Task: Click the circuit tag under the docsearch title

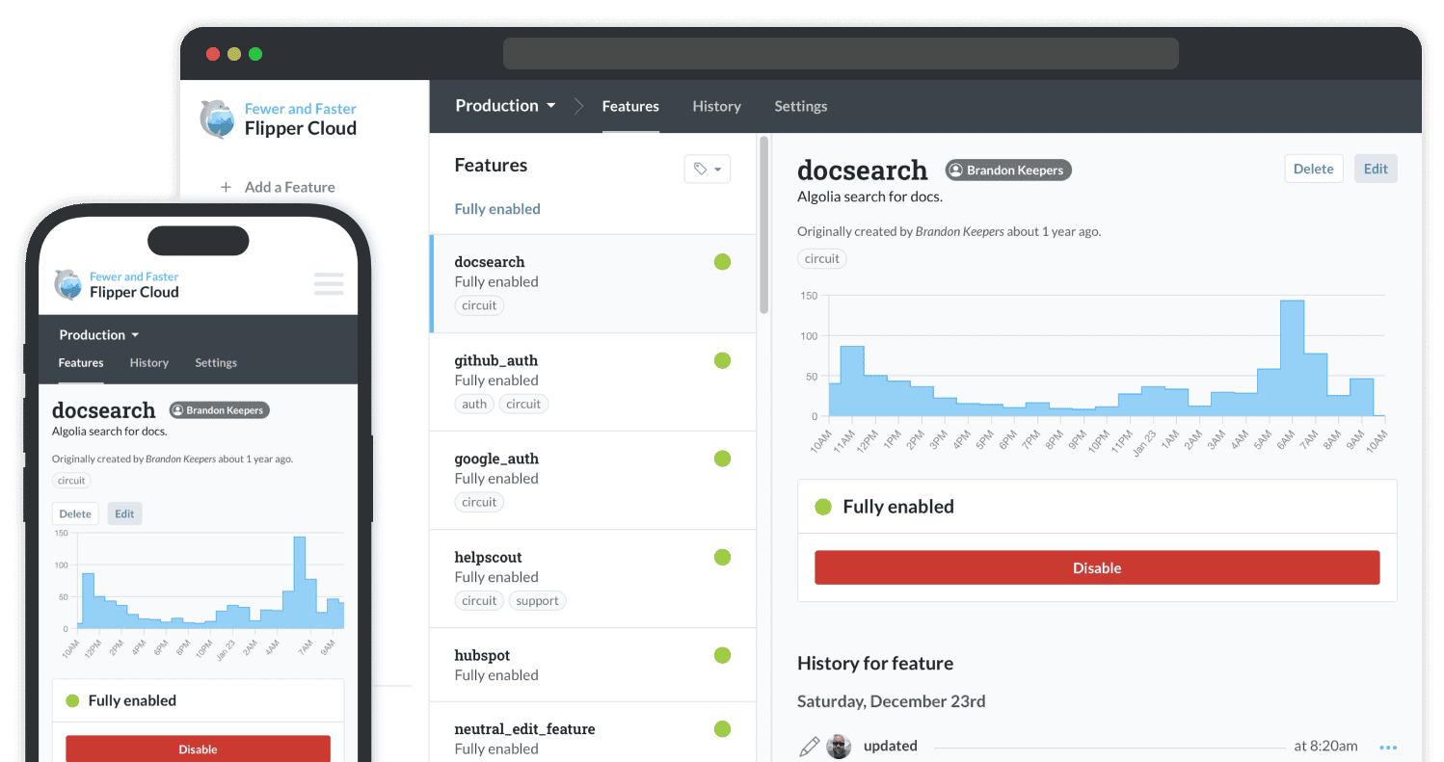Action: click(x=821, y=258)
